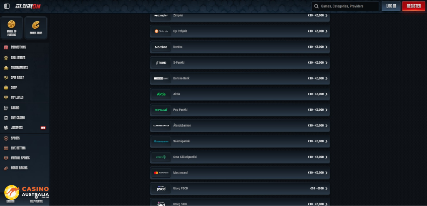The image size is (427, 206).
Task: Click the Challenges medal icon
Action: click(x=6, y=57)
